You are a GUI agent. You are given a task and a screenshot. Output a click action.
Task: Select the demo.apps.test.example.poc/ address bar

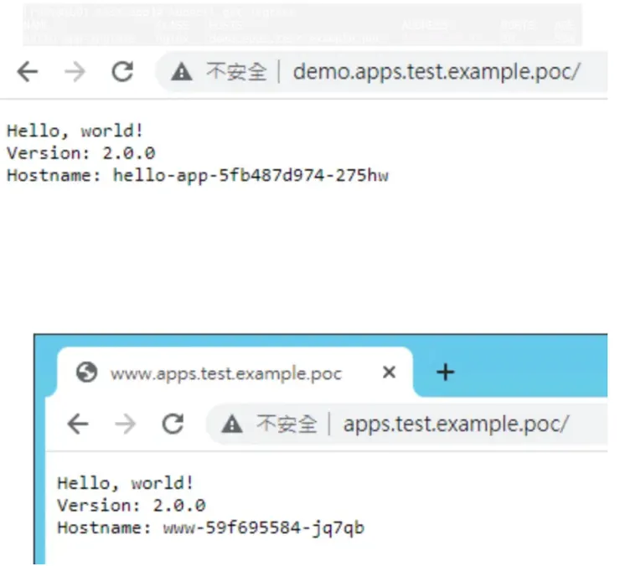(x=382, y=72)
